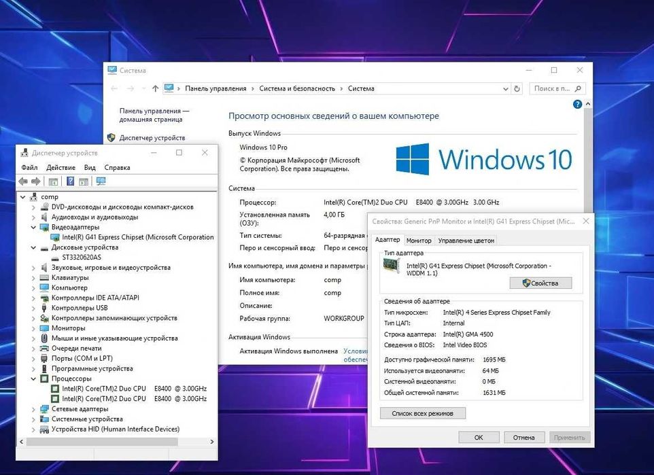Viewport: 654px width, 475px height.
Task: Click the search magnifier in System window
Action: click(578, 88)
